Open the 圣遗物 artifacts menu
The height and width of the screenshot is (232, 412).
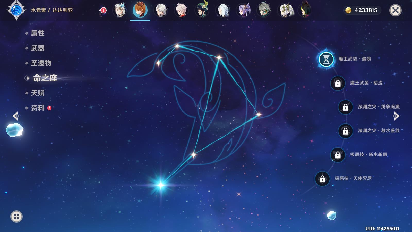41,63
